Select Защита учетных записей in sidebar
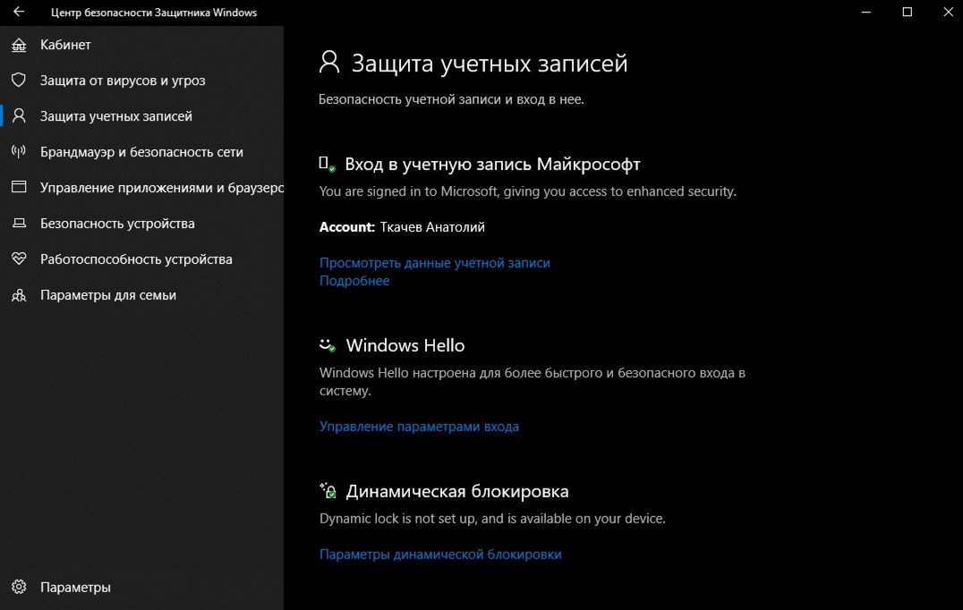 (142, 116)
